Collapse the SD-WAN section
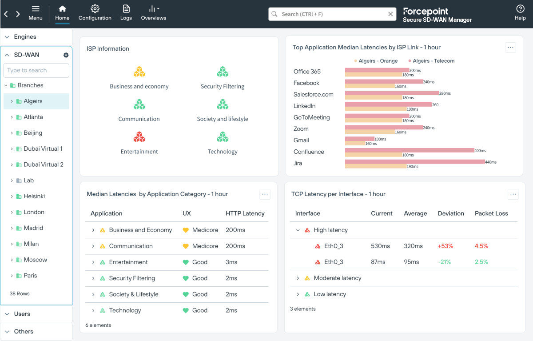 coord(7,55)
